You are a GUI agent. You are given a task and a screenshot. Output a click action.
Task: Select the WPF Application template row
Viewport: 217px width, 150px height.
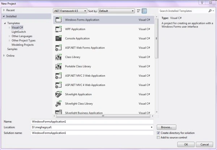104,29
